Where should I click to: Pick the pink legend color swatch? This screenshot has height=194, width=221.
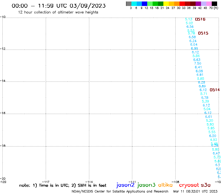pos(209,4)
